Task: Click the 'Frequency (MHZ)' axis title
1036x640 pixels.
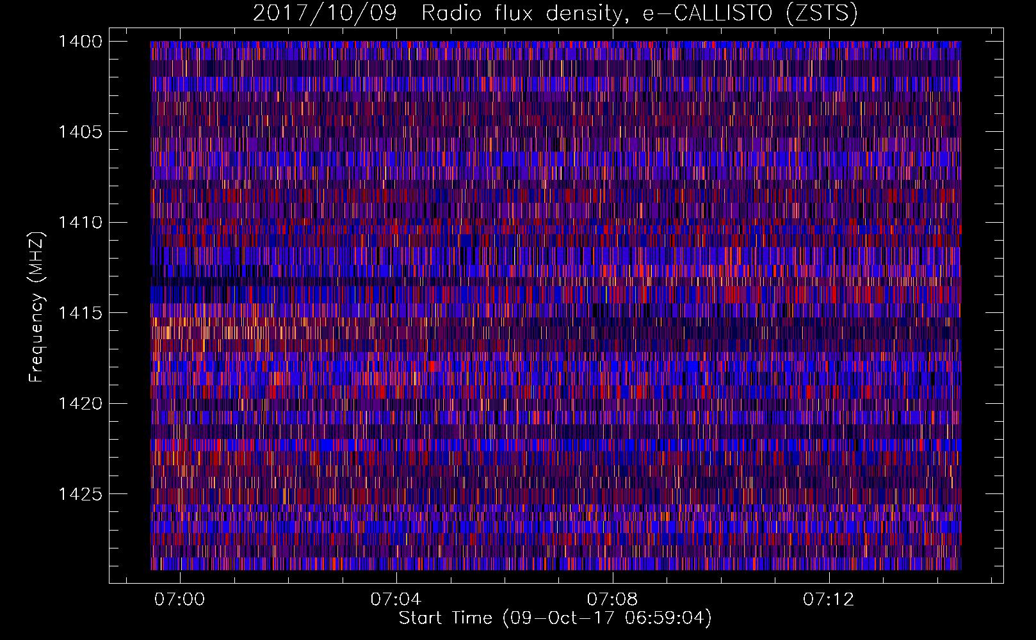Action: (37, 307)
